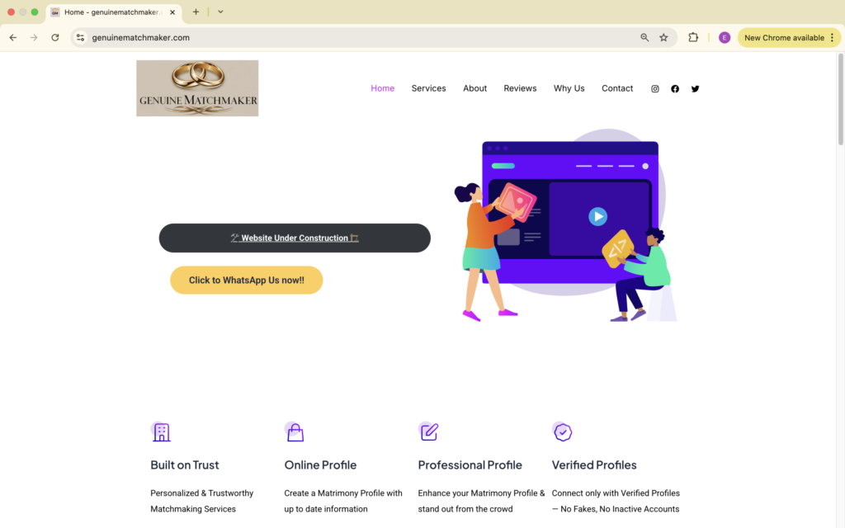
Task: Click the play button in hero illustration
Action: [x=597, y=217]
